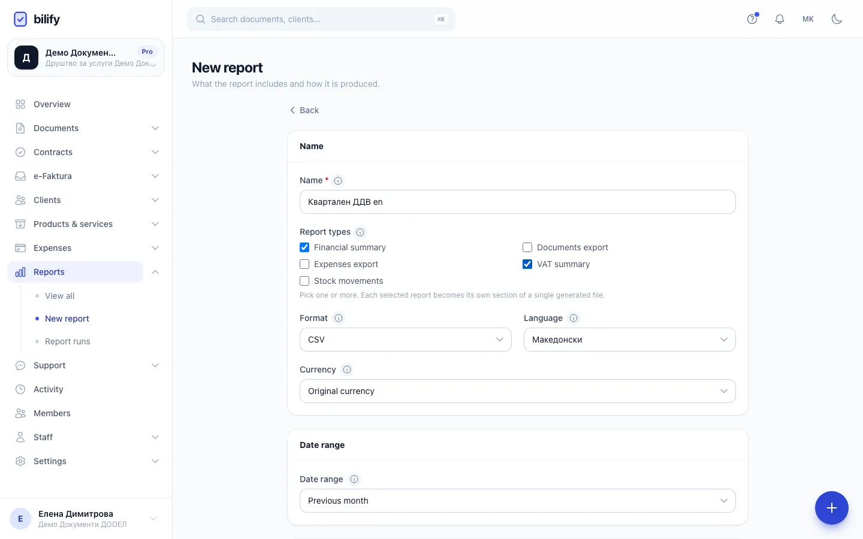This screenshot has height=539, width=863.
Task: Click the report Name input field
Action: 518,202
